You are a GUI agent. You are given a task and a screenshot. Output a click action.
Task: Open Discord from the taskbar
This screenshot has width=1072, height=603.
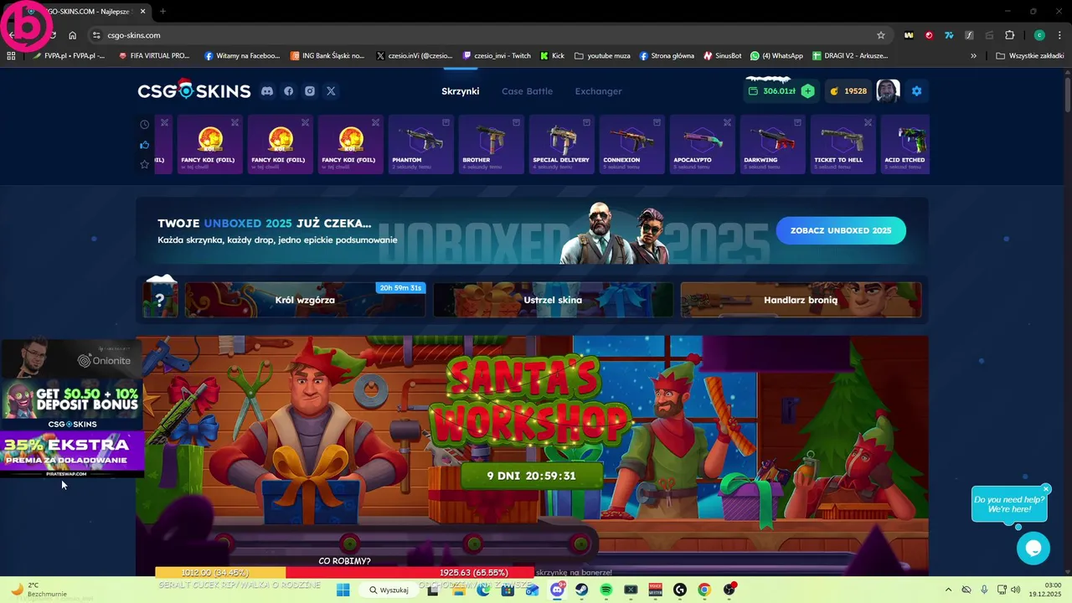(x=558, y=590)
